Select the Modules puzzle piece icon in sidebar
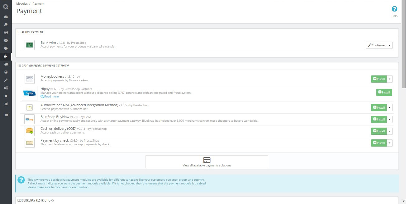 tap(6, 56)
